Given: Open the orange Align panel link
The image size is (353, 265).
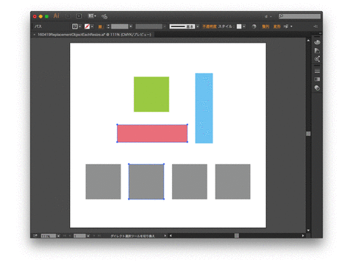Looking at the screenshot, I should click(x=265, y=26).
